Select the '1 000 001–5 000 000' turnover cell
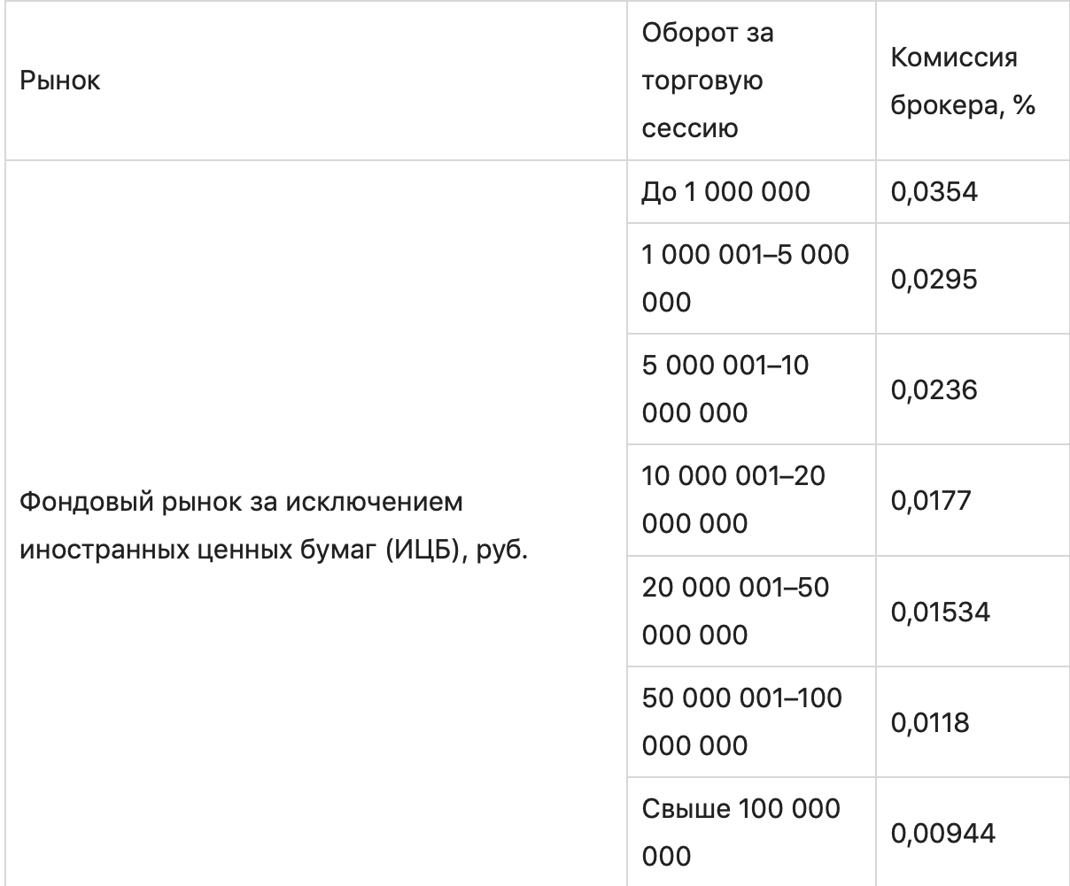The image size is (1070, 886). (x=745, y=279)
